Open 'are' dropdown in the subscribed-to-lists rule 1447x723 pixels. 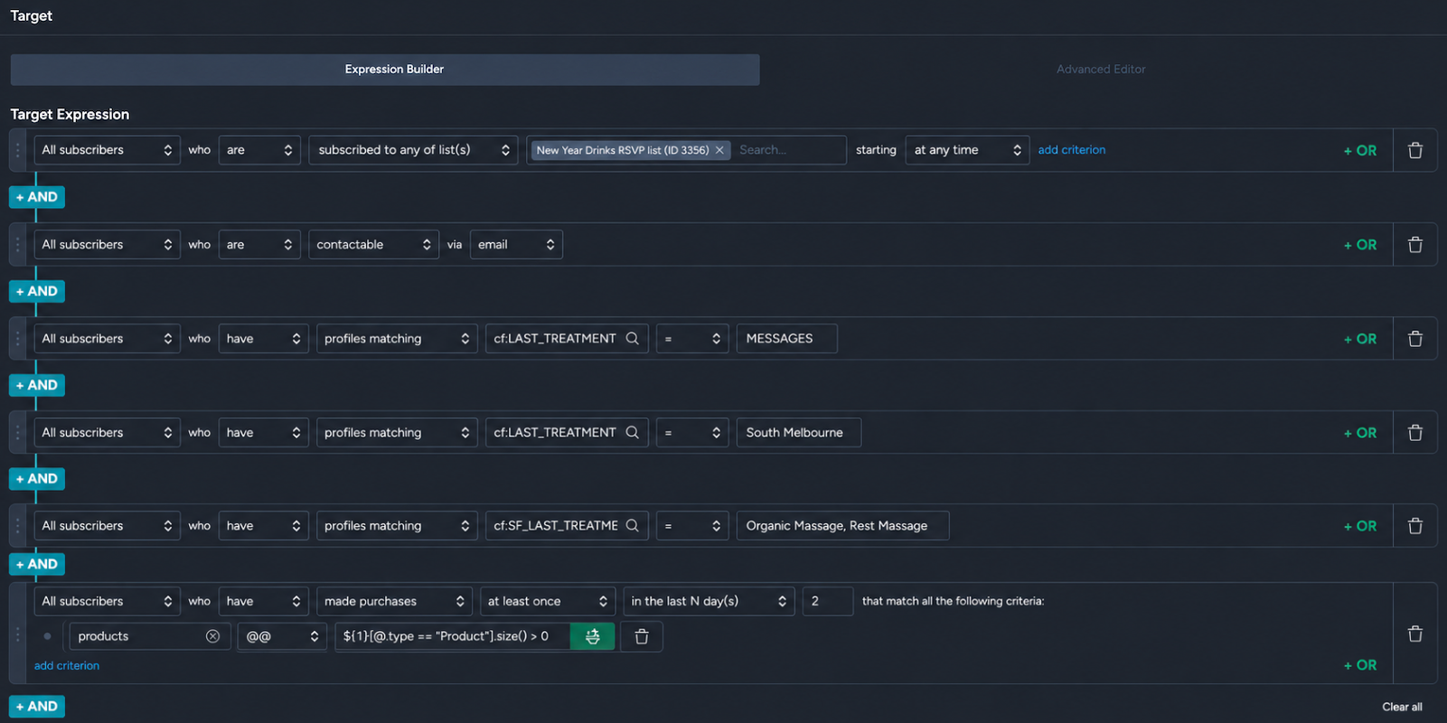[x=259, y=150]
